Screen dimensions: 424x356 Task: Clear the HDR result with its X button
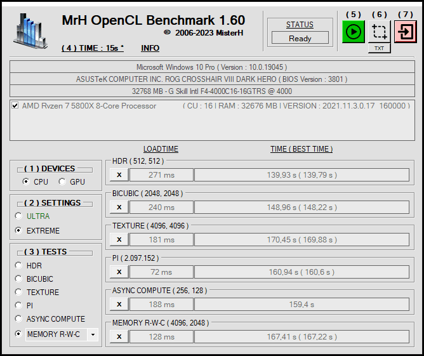click(x=119, y=175)
